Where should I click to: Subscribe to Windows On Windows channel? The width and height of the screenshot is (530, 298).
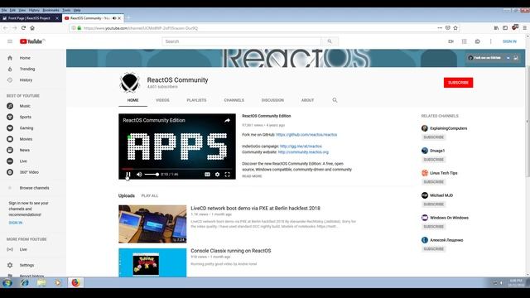434,226
